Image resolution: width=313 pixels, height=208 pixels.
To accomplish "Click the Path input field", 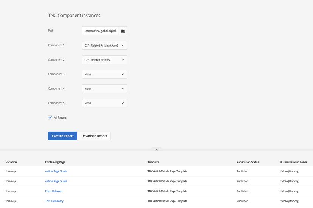I will point(101,31).
